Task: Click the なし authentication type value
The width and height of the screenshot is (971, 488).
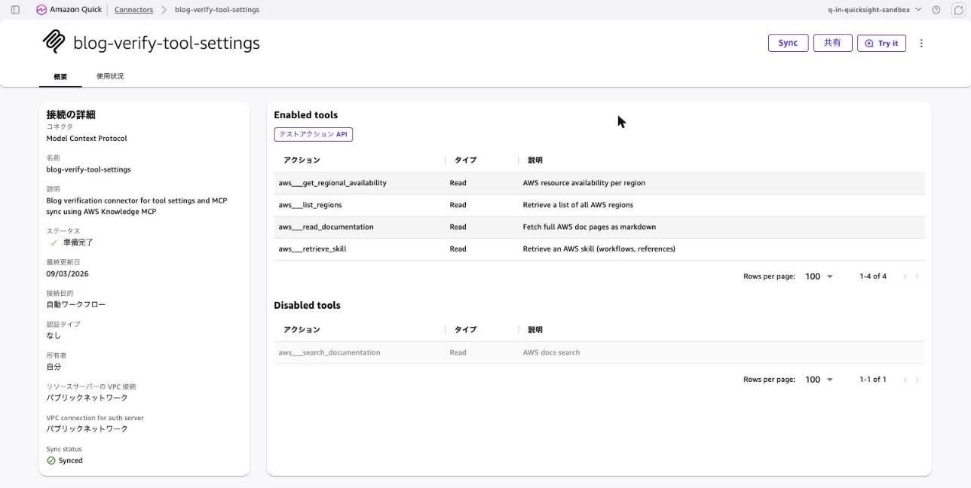Action: click(54, 336)
